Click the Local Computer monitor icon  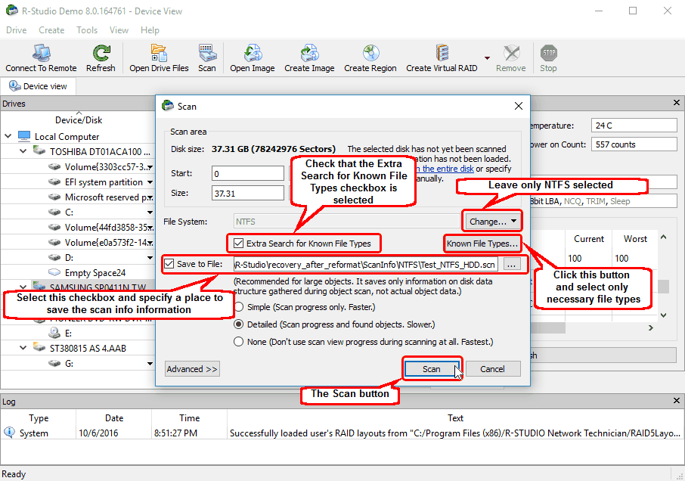[24, 136]
